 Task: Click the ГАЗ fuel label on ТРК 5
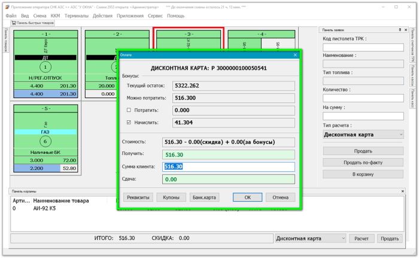45,132
